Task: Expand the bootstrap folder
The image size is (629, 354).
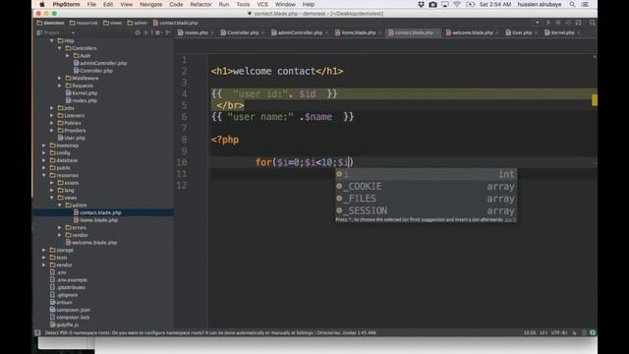Action: 44,146
